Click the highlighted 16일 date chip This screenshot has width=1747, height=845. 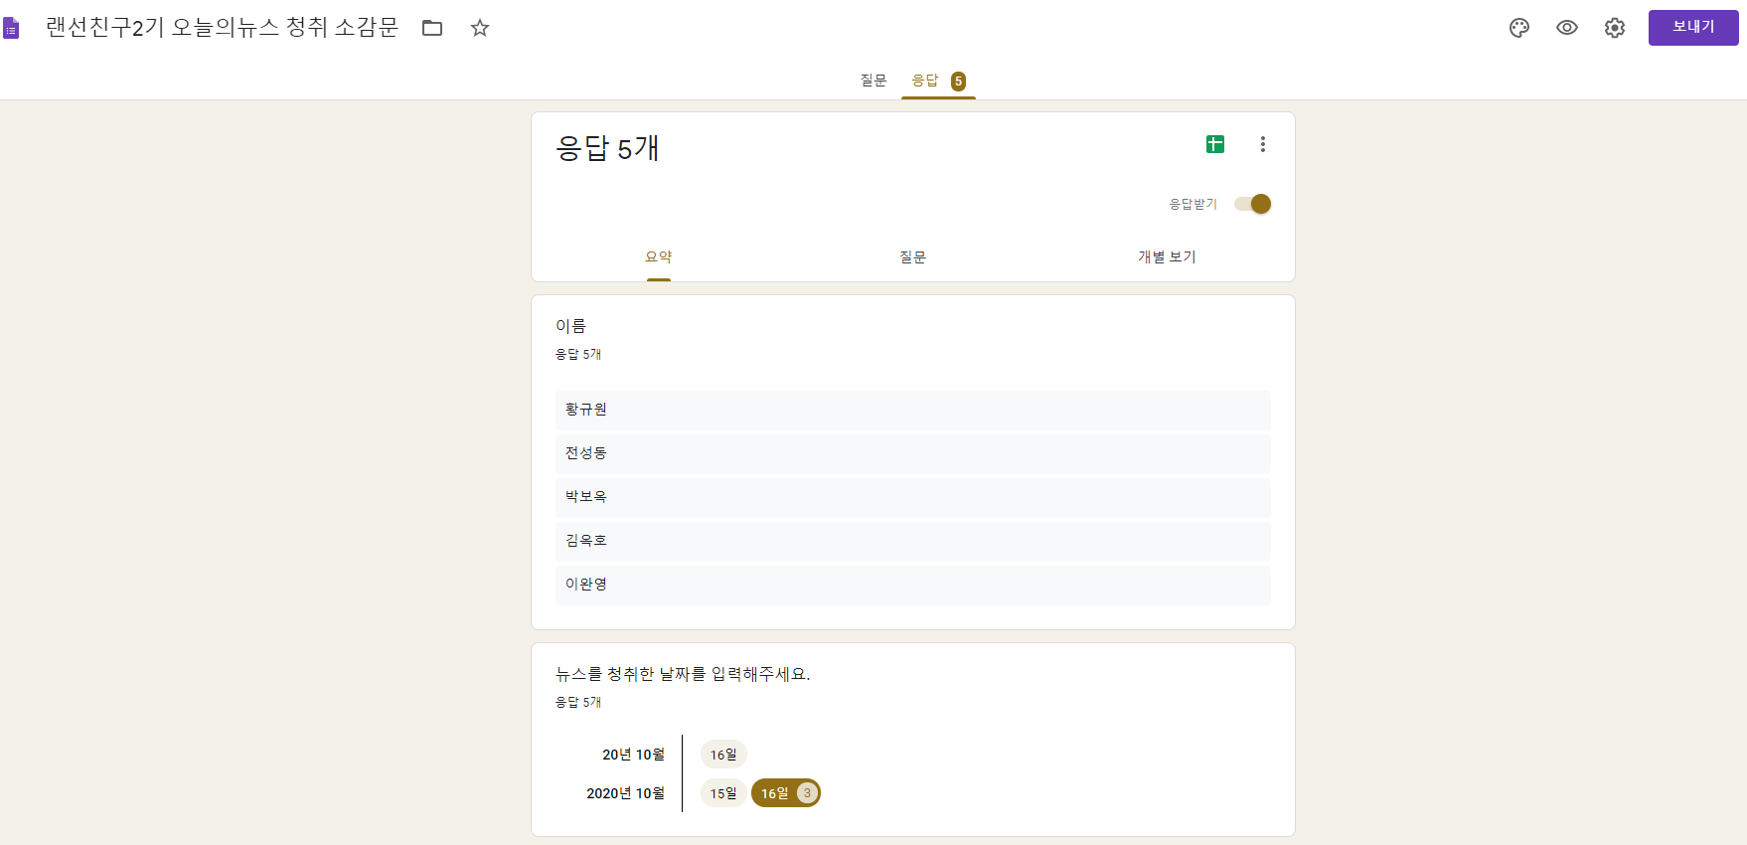pos(785,793)
